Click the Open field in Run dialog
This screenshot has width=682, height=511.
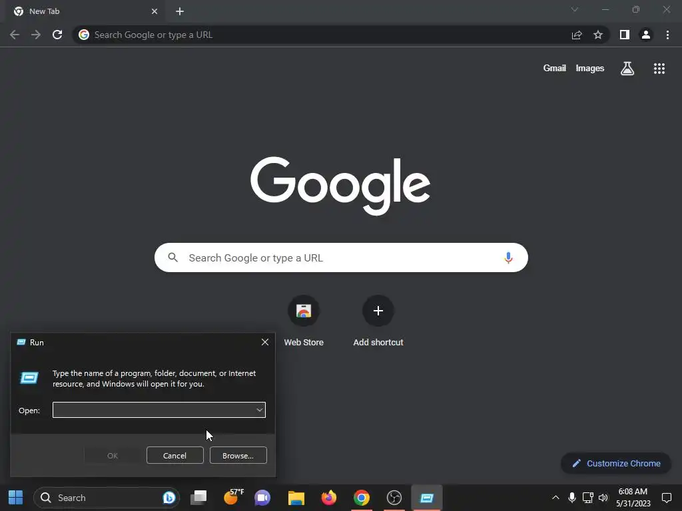159,410
